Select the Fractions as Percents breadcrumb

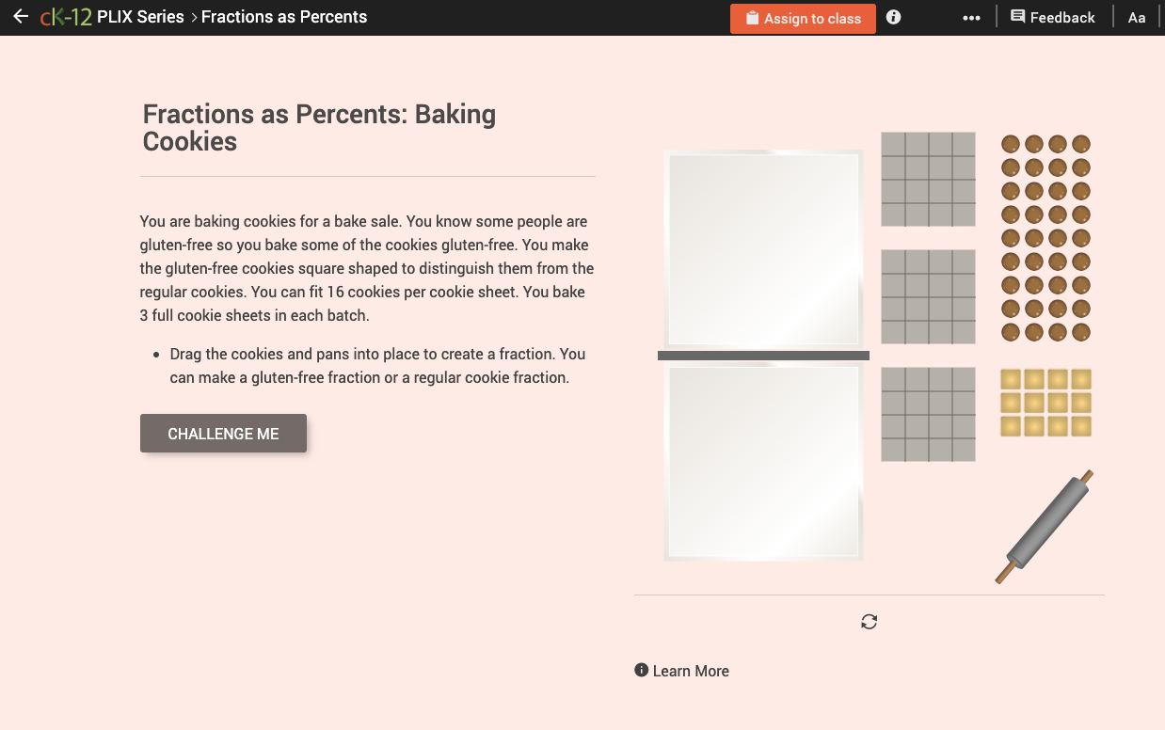click(x=284, y=16)
